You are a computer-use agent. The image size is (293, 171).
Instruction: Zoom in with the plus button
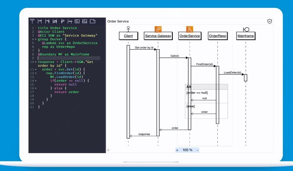tap(177, 150)
